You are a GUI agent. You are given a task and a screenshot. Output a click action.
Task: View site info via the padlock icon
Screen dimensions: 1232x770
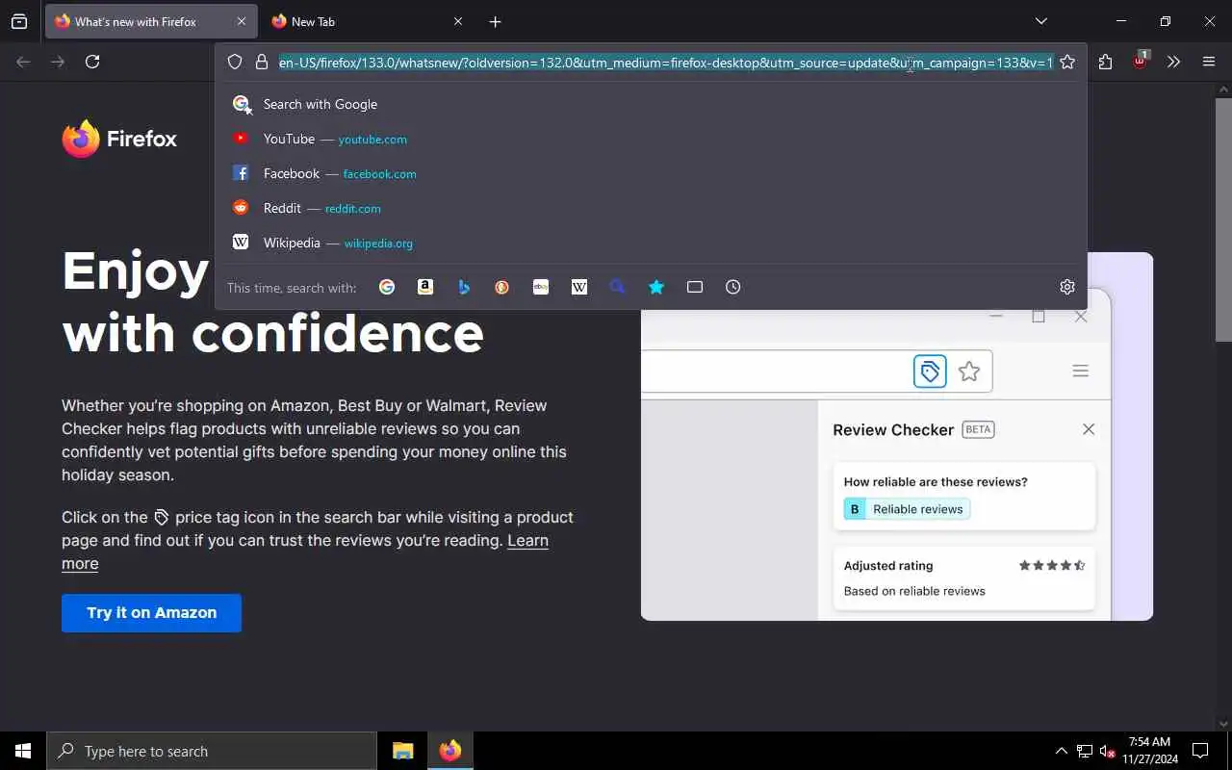(x=262, y=62)
